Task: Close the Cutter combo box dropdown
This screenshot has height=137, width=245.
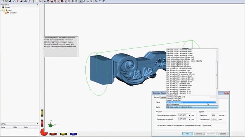Action: point(217,107)
